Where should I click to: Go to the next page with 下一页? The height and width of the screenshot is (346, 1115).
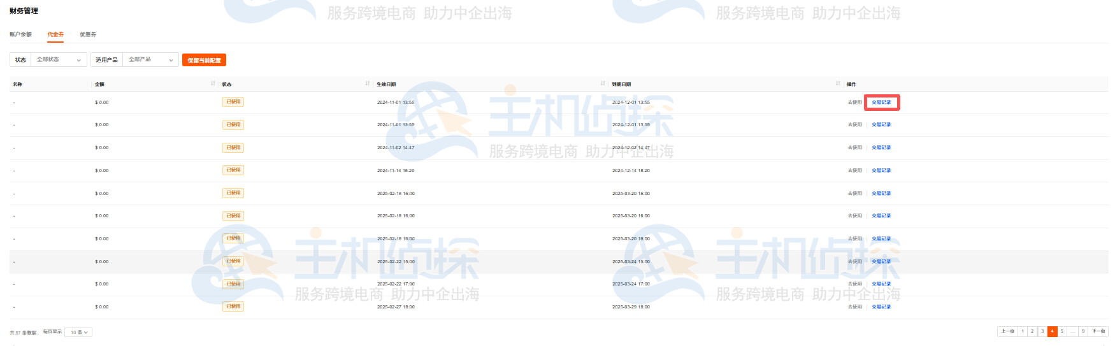(x=1098, y=331)
